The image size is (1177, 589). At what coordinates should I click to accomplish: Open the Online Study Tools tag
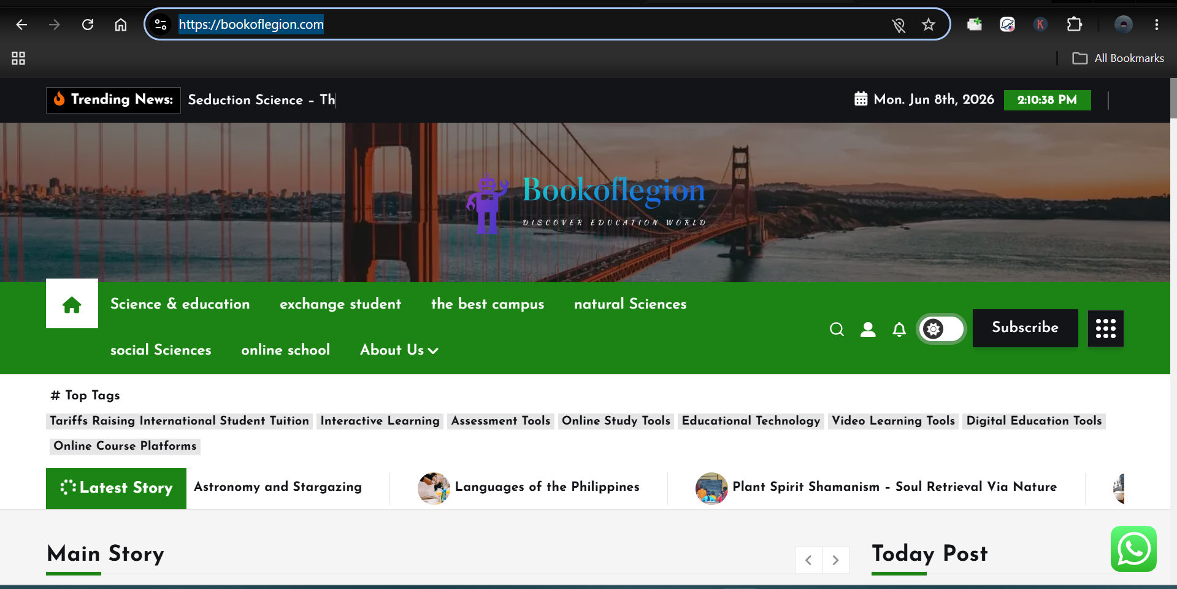coord(616,421)
